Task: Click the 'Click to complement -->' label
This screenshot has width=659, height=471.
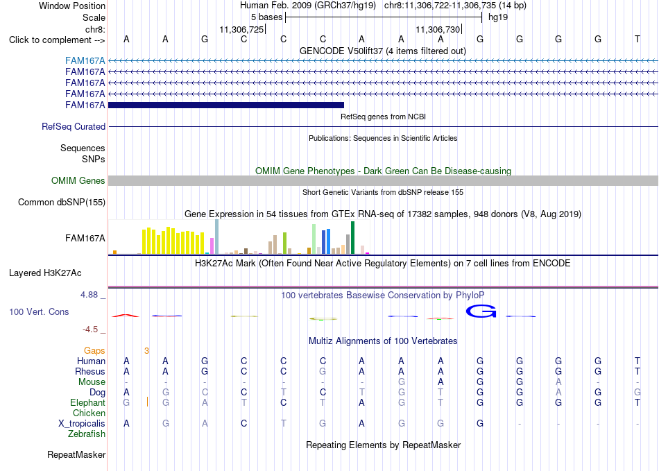Action: coord(57,40)
